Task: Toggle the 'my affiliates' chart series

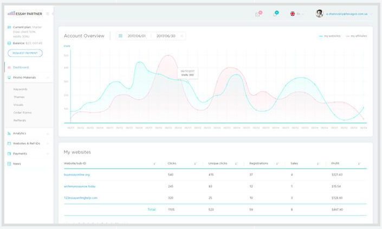Action: click(x=357, y=36)
